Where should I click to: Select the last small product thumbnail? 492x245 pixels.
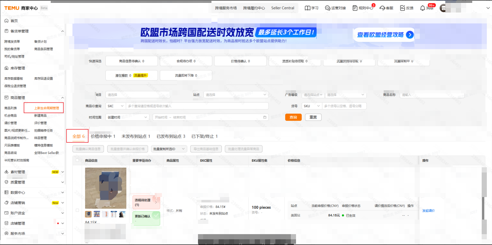(122, 214)
